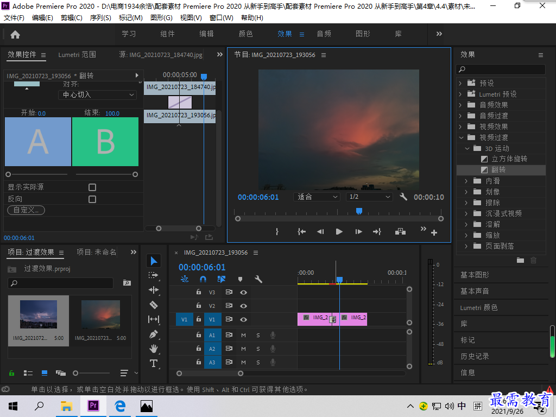This screenshot has height=417, width=556.
Task: Expand the 音频效果 folder
Action: (460, 105)
